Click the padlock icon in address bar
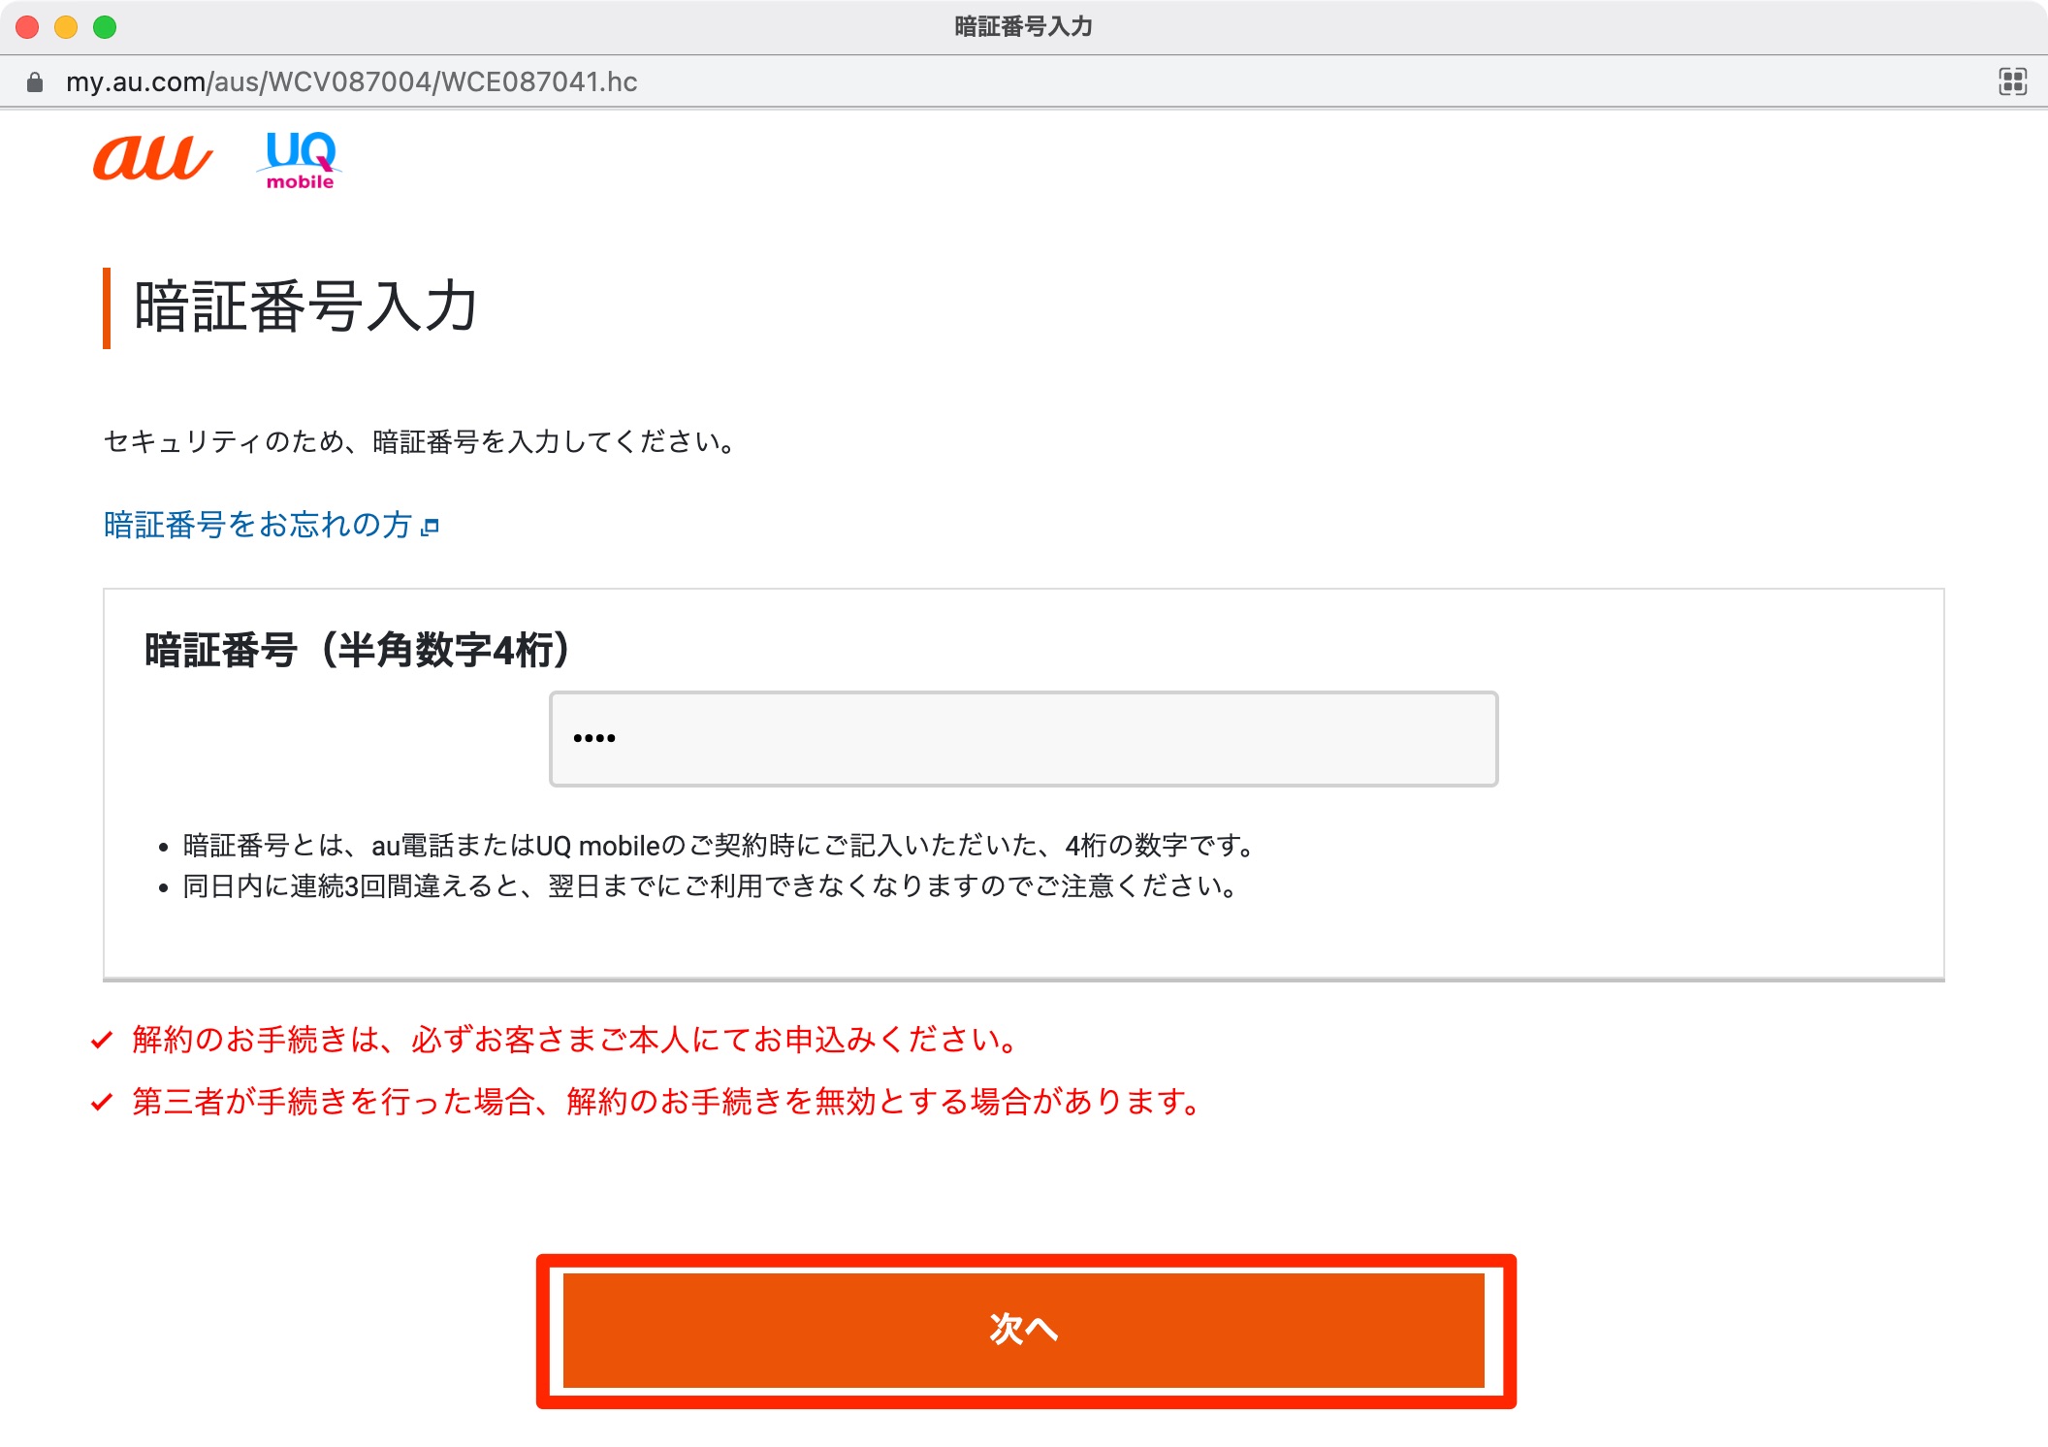The height and width of the screenshot is (1447, 2048). click(35, 82)
